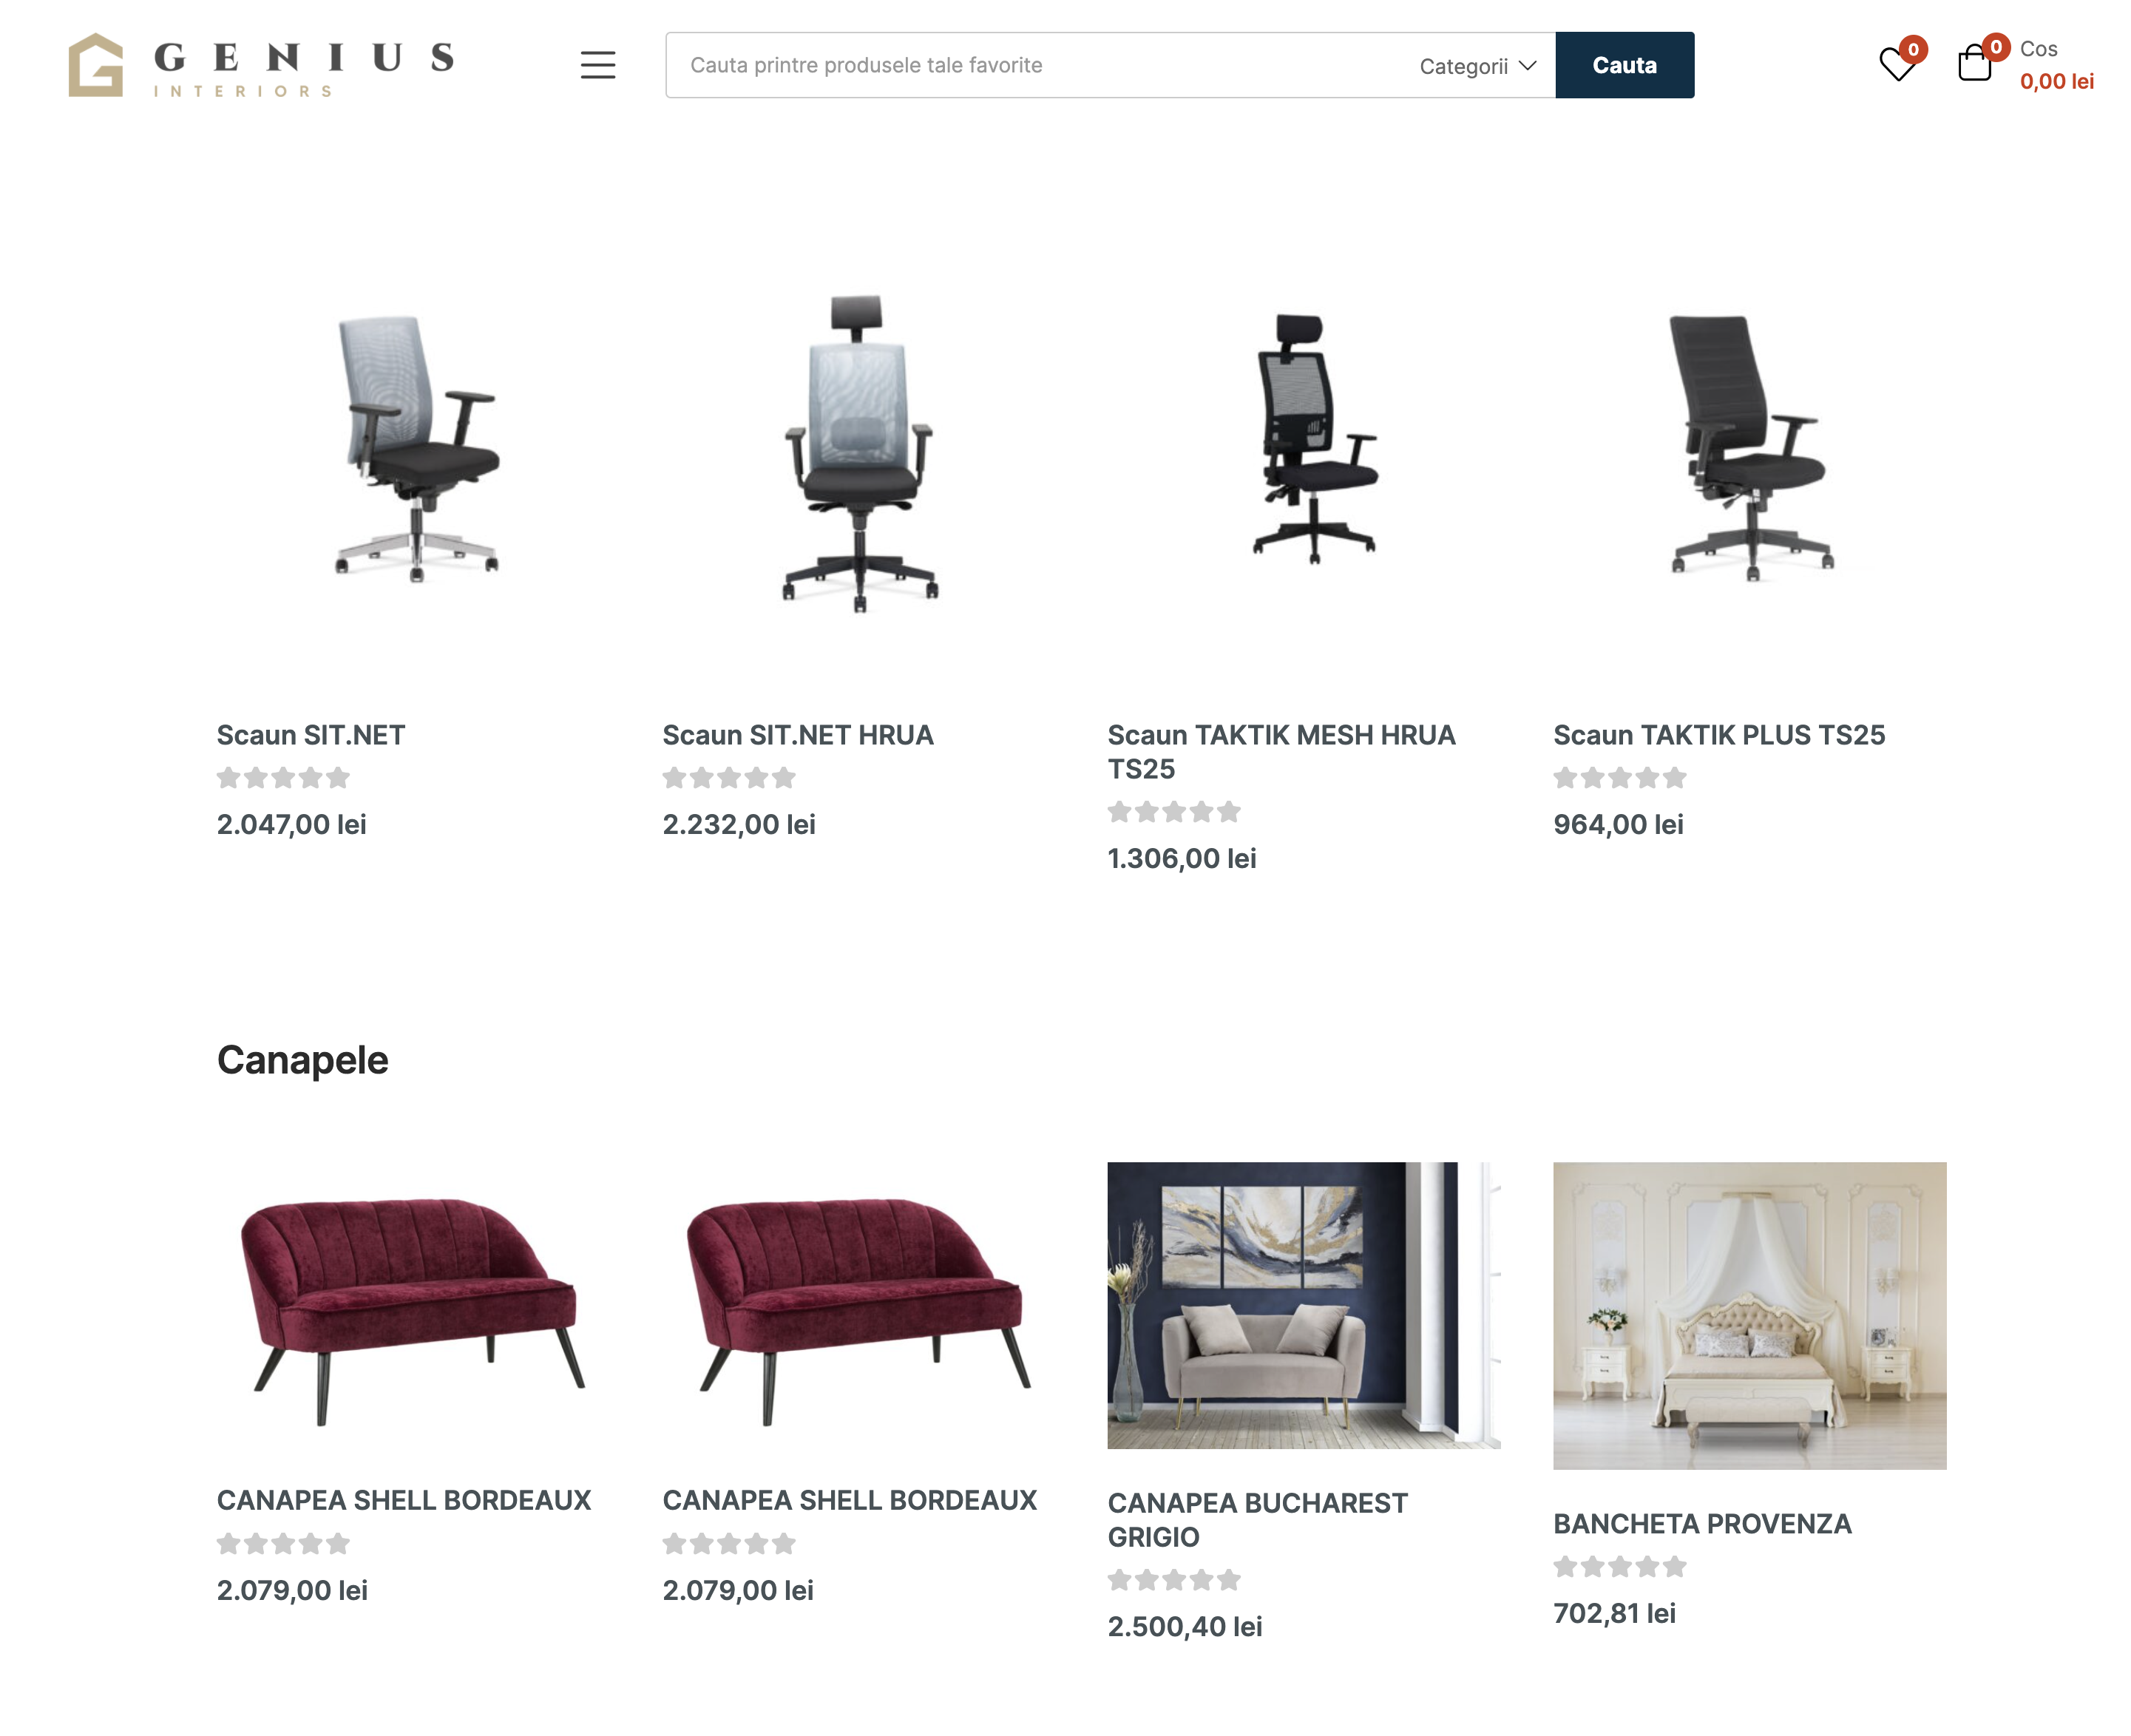The image size is (2131, 1736).
Task: Click star rating under CANAPEA BUCHAREST GRIGIO
Action: pyautogui.click(x=1173, y=1579)
